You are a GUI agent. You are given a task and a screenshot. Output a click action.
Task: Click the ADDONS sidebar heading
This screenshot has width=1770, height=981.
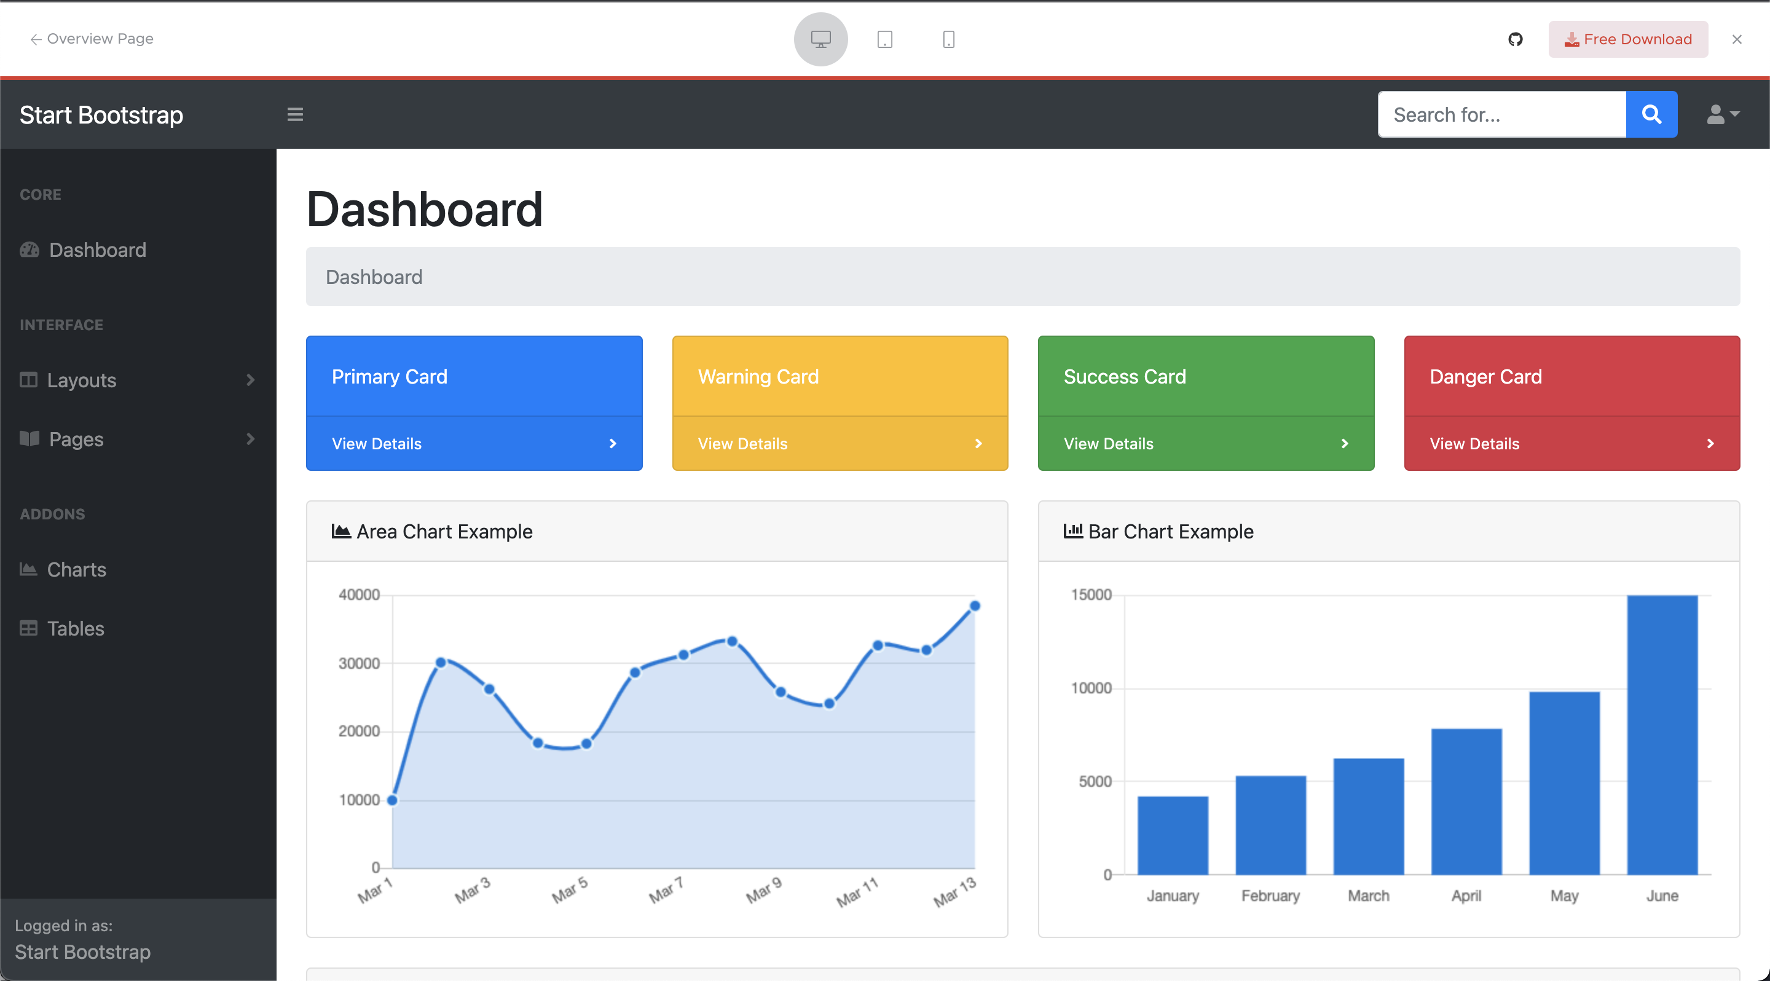pos(52,514)
